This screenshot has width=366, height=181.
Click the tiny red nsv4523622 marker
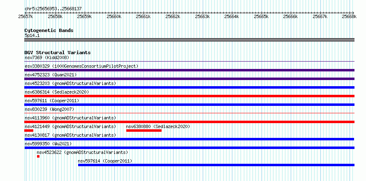tap(38, 156)
